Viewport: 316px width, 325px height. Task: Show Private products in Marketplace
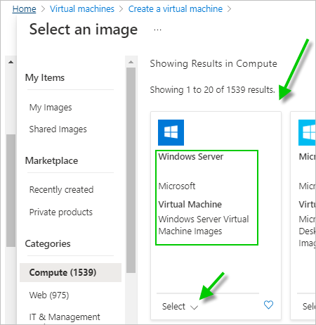(61, 212)
